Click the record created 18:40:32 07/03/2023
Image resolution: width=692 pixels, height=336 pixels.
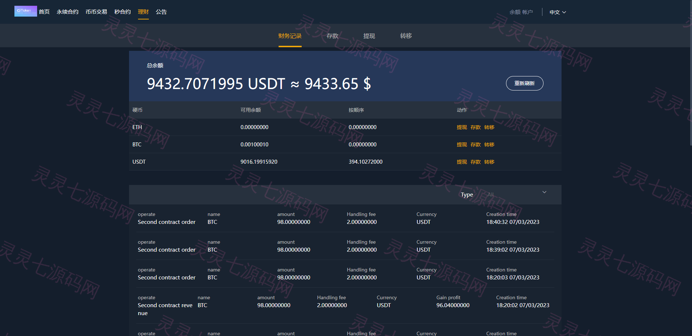point(345,218)
